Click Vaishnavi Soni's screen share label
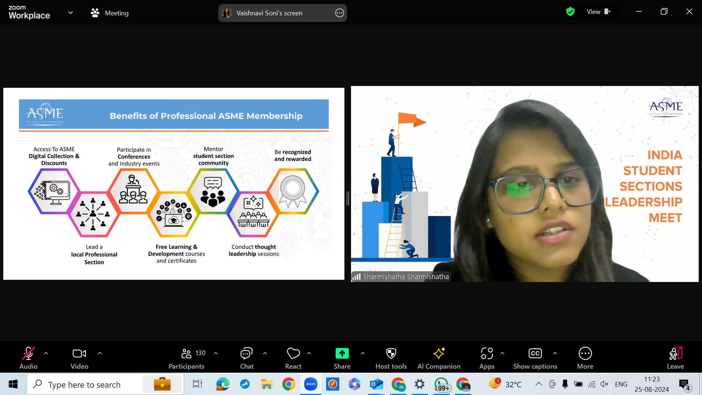Viewport: 702px width, 395px height. click(269, 13)
